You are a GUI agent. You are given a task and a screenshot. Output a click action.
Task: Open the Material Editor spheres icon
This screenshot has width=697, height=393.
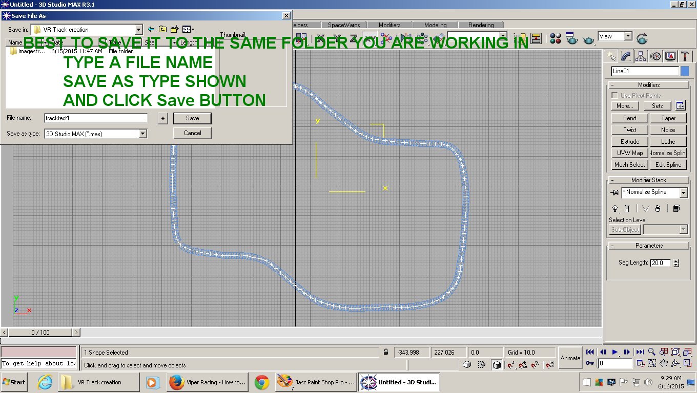[556, 38]
